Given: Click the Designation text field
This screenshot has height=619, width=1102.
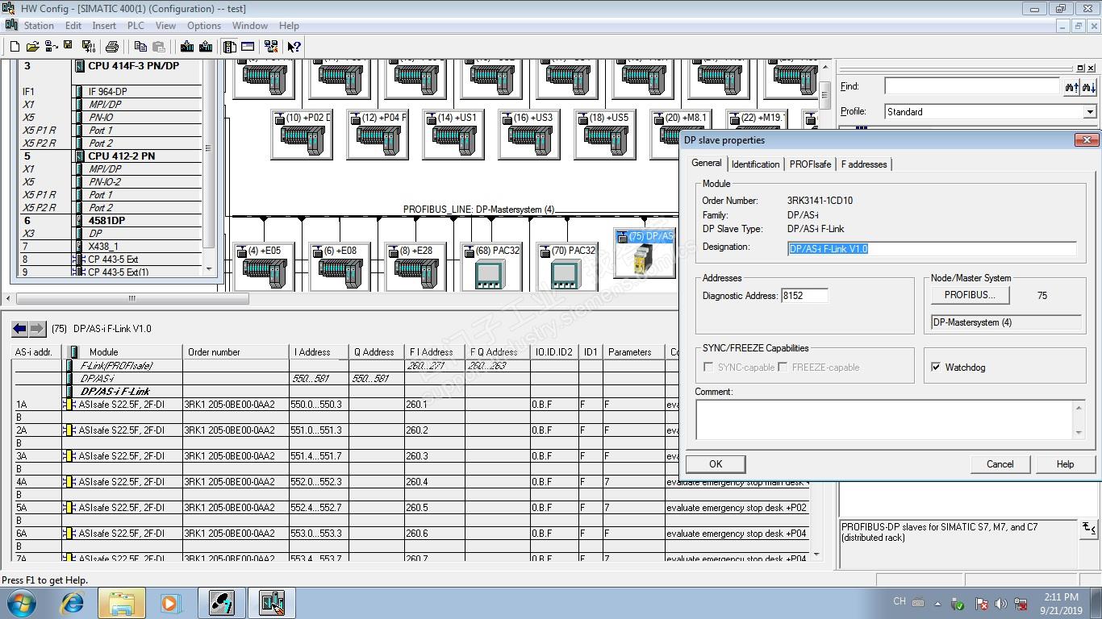Looking at the screenshot, I should tap(932, 249).
